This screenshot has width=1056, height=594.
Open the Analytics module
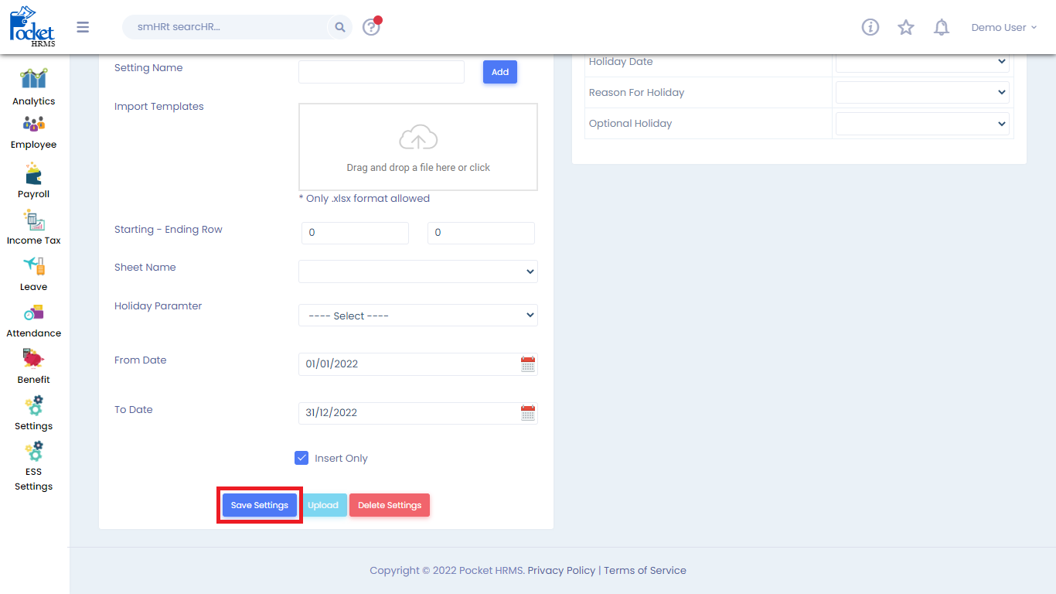pos(33,87)
